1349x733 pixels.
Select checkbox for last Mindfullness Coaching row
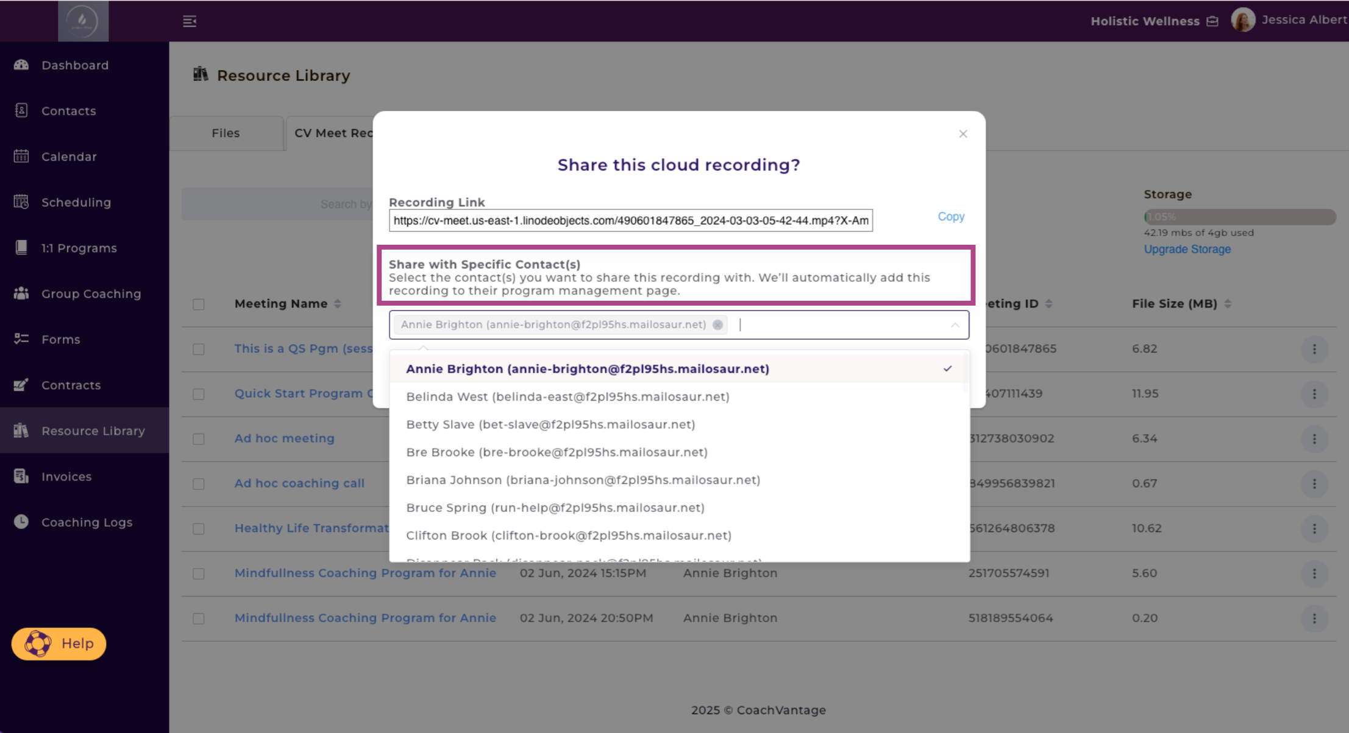coord(199,618)
